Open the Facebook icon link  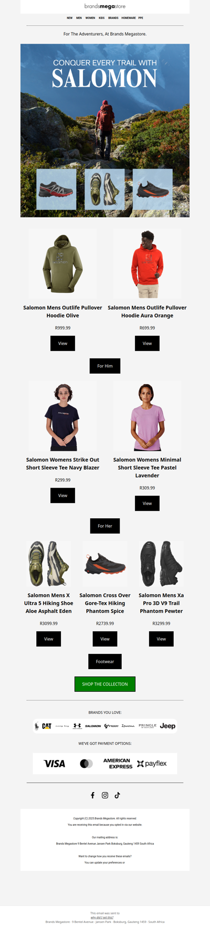pos(93,795)
